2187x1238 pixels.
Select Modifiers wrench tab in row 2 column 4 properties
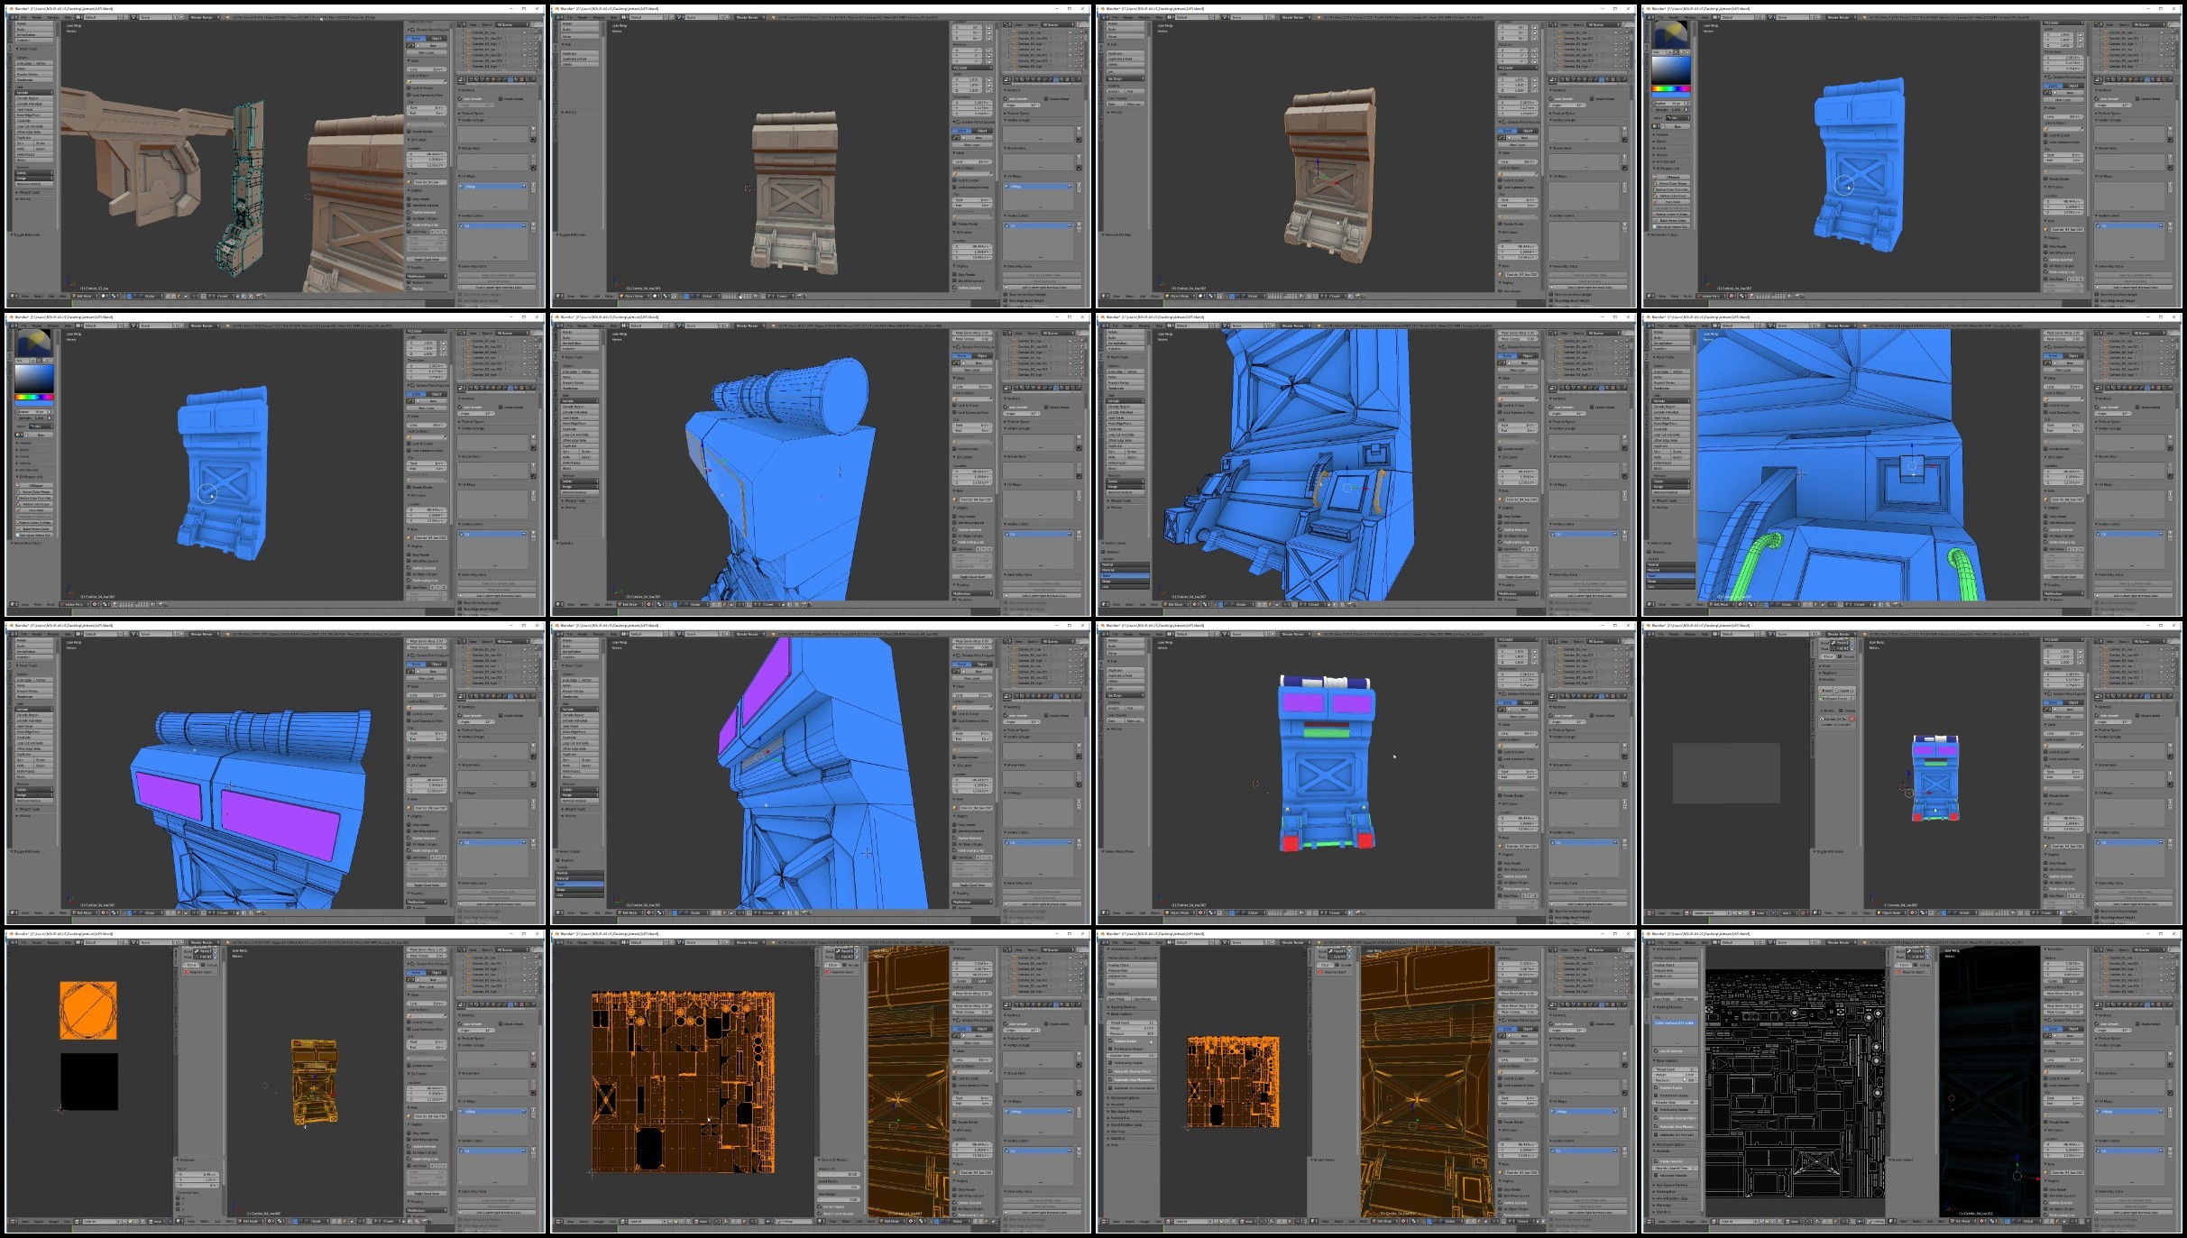tap(2142, 388)
